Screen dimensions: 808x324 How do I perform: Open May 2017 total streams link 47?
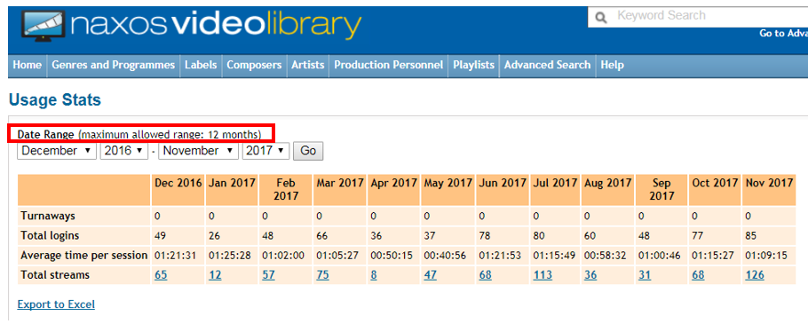[431, 275]
